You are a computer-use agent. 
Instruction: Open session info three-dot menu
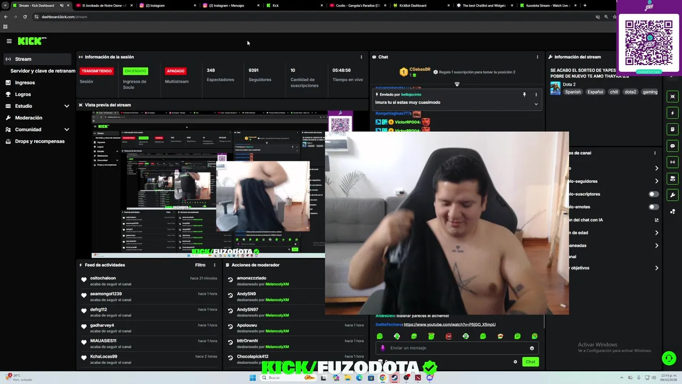click(x=361, y=57)
